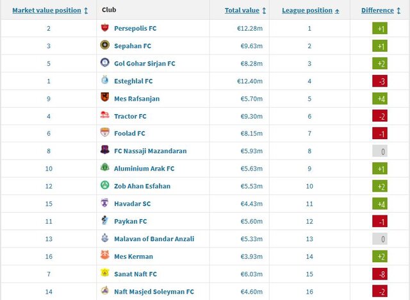Open Malavan of Bandar Anzali link
The image size is (410, 300).
(x=155, y=238)
